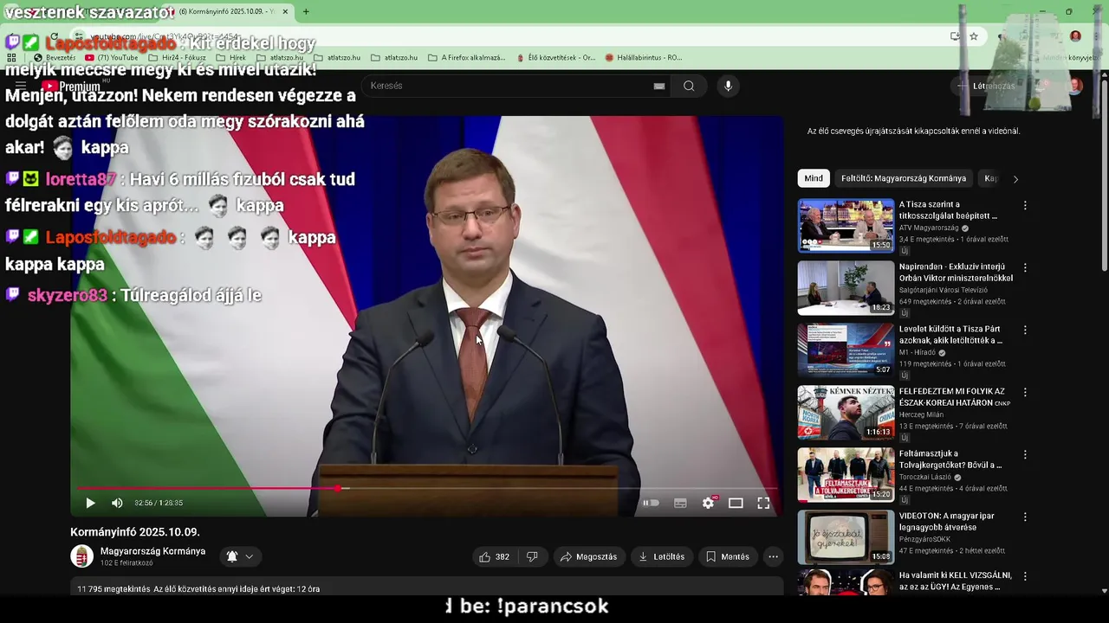Enter full screen mode in the player
Image resolution: width=1109 pixels, height=623 pixels.
[763, 503]
